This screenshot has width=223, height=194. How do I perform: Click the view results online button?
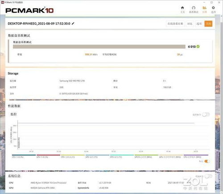click(x=175, y=24)
